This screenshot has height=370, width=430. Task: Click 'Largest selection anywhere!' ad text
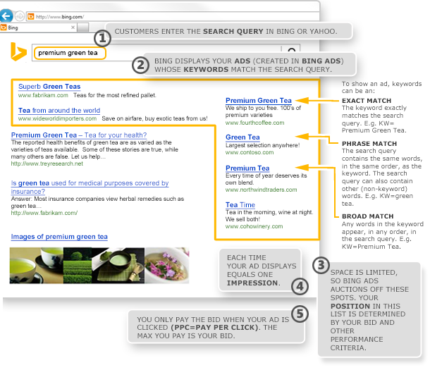click(x=263, y=145)
